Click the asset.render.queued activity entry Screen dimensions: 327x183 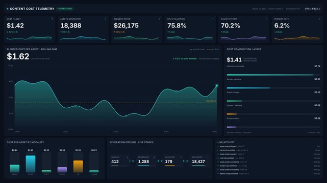point(269,154)
